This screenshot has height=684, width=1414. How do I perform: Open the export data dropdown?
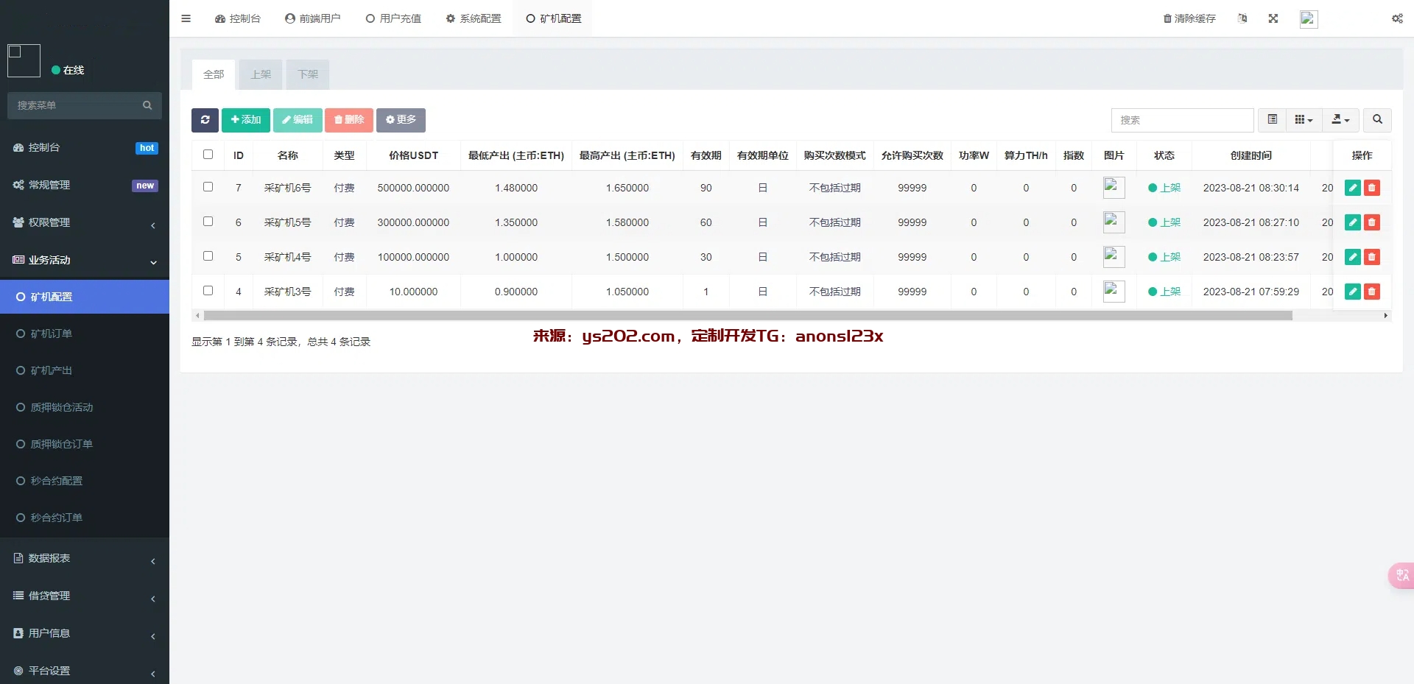click(1340, 119)
